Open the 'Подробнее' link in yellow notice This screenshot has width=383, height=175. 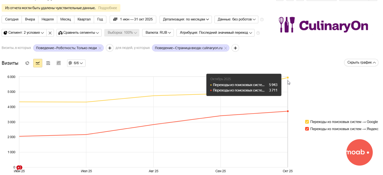click(x=108, y=8)
